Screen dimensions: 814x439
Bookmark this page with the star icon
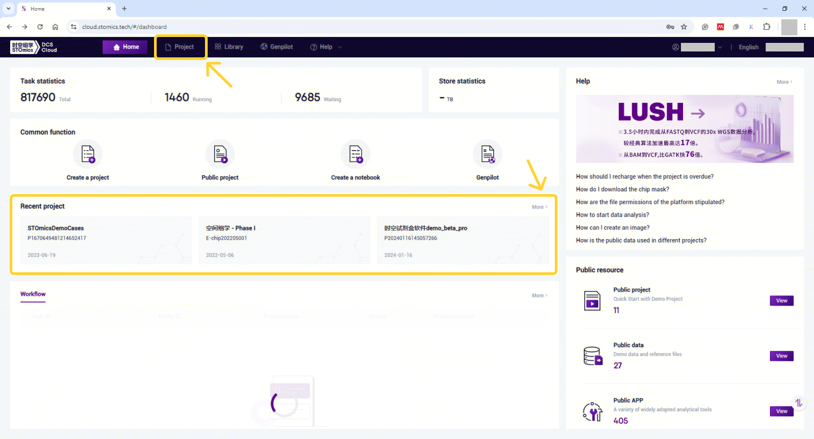coord(684,27)
